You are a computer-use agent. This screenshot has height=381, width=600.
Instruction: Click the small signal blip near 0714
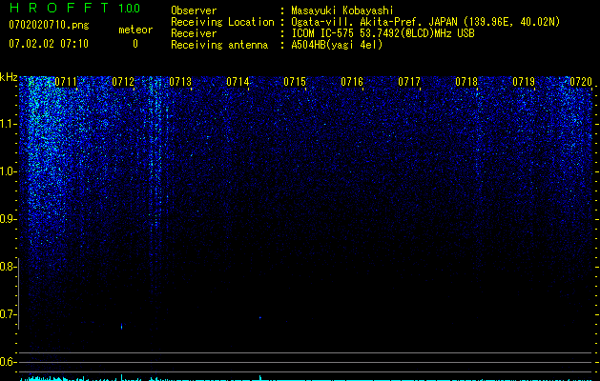[x=260, y=317]
